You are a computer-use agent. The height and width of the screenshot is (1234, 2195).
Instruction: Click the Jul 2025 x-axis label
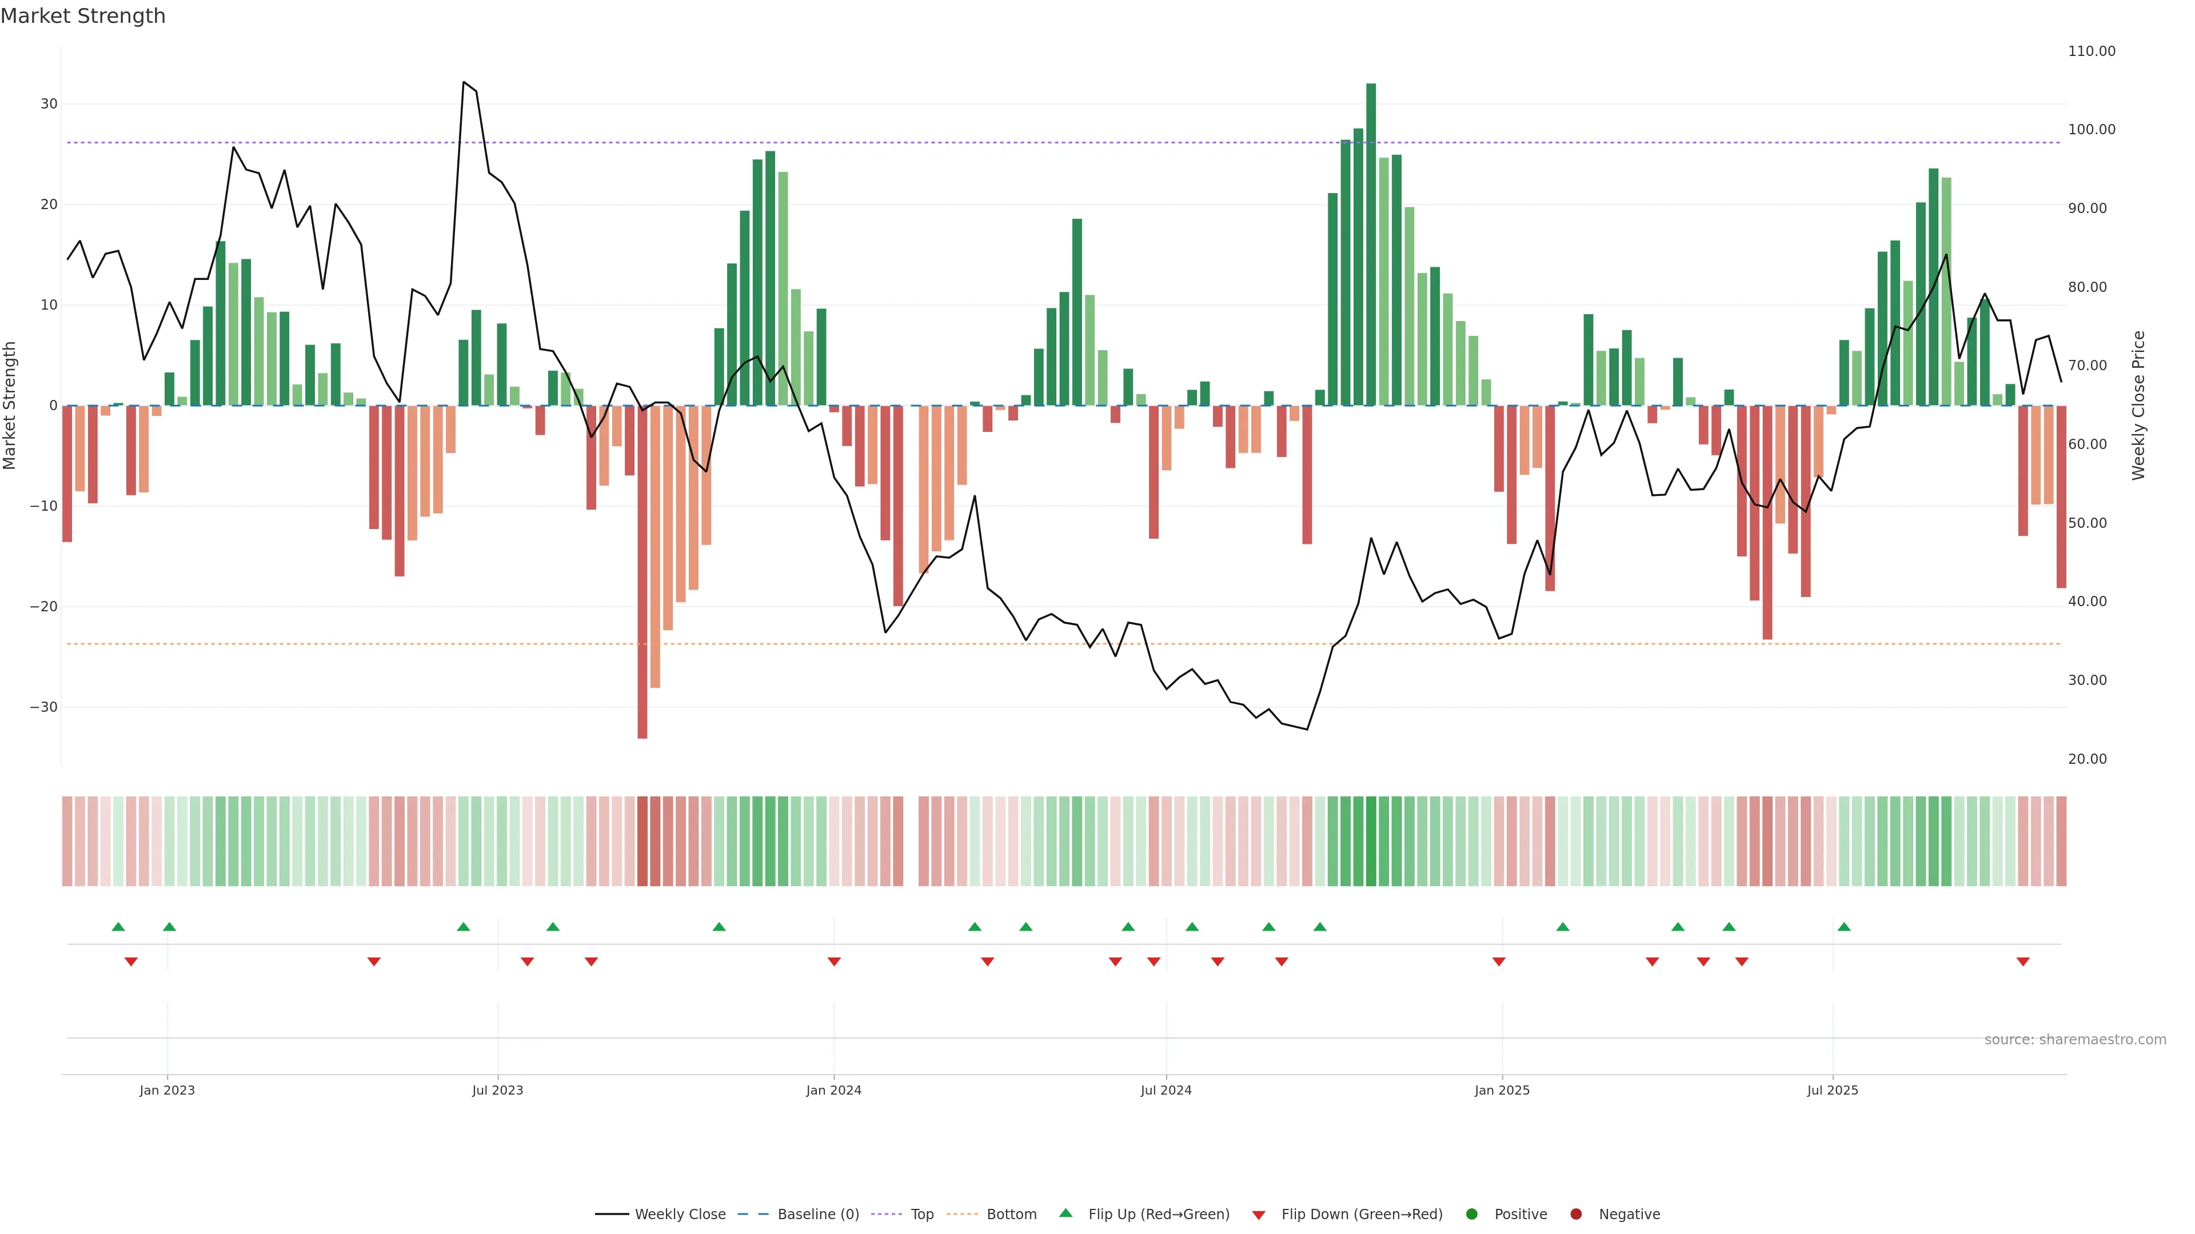click(1832, 1090)
